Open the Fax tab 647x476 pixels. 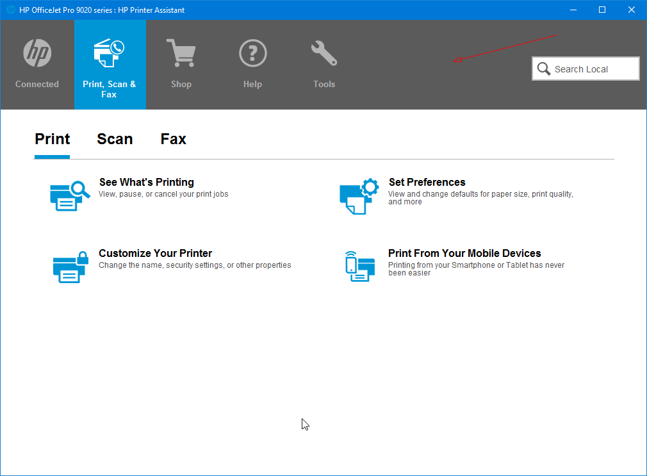pyautogui.click(x=173, y=139)
